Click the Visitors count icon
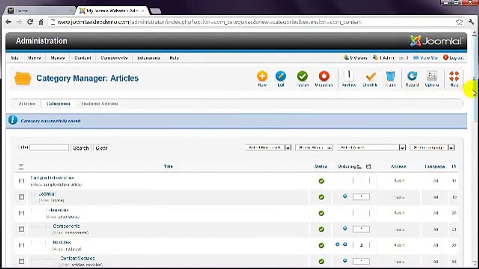Screen dimensions: 479x269 coord(346,58)
